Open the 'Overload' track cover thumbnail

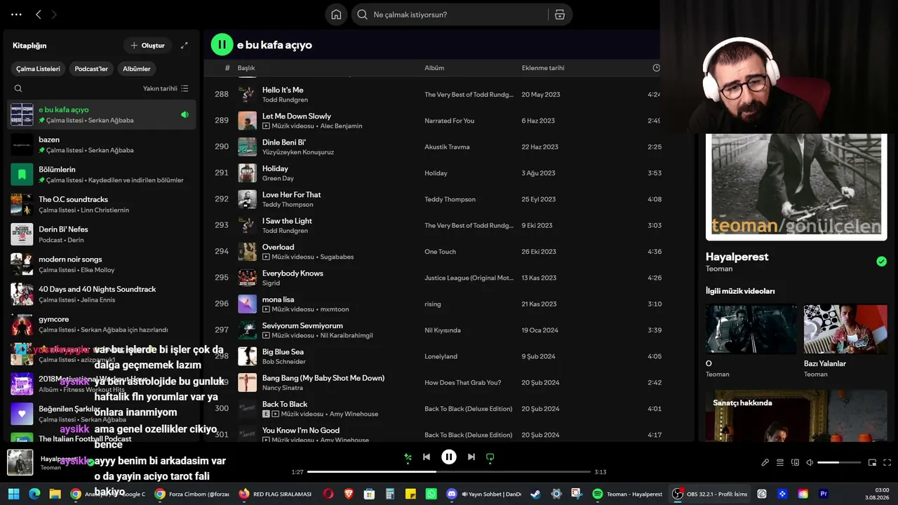click(x=247, y=252)
